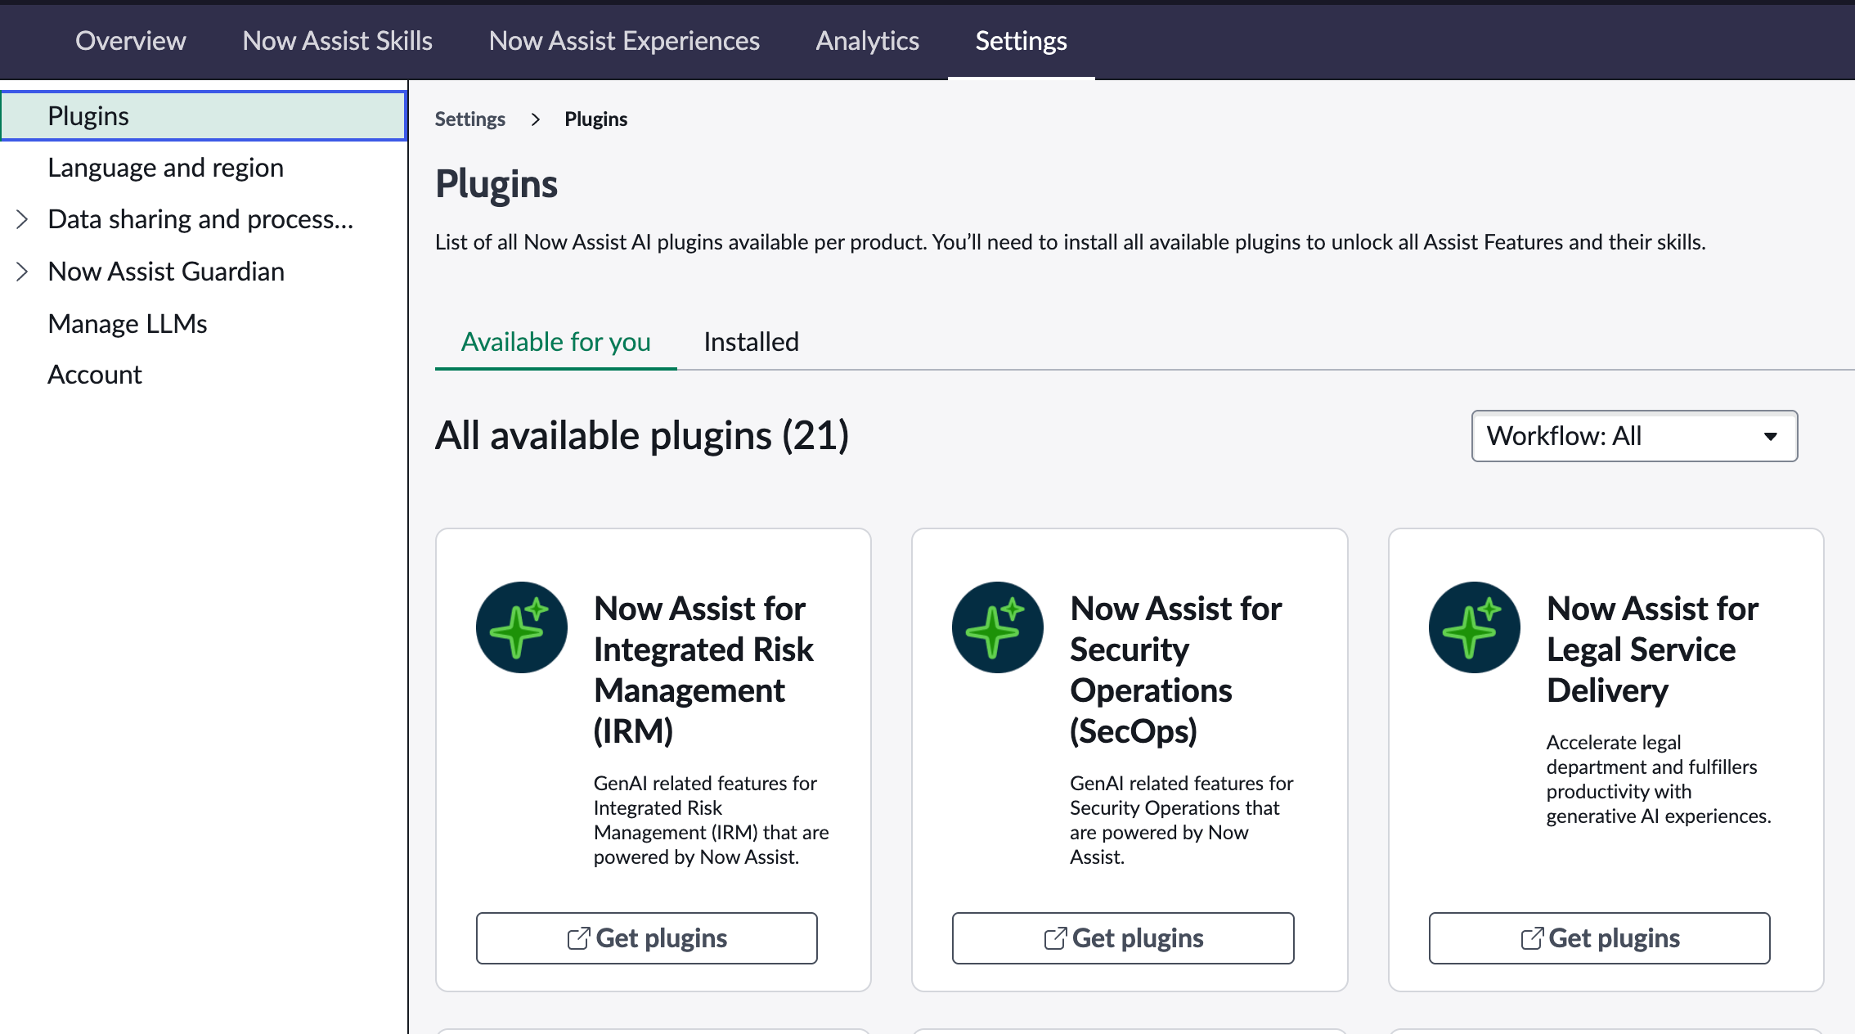Click the Now Assist for SecOps title
This screenshot has width=1855, height=1034.
(x=1176, y=670)
